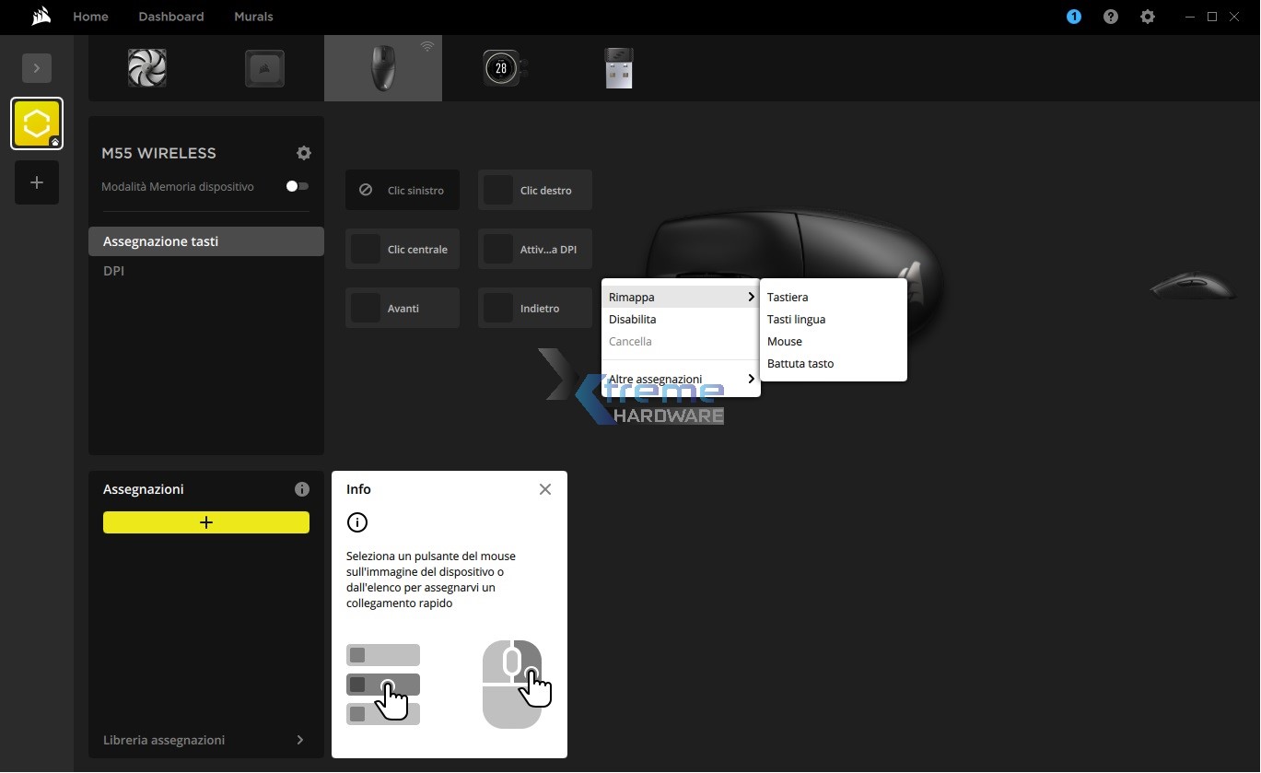The height and width of the screenshot is (773, 1261).
Task: Select Disabilita in the context menu
Action: coord(633,320)
